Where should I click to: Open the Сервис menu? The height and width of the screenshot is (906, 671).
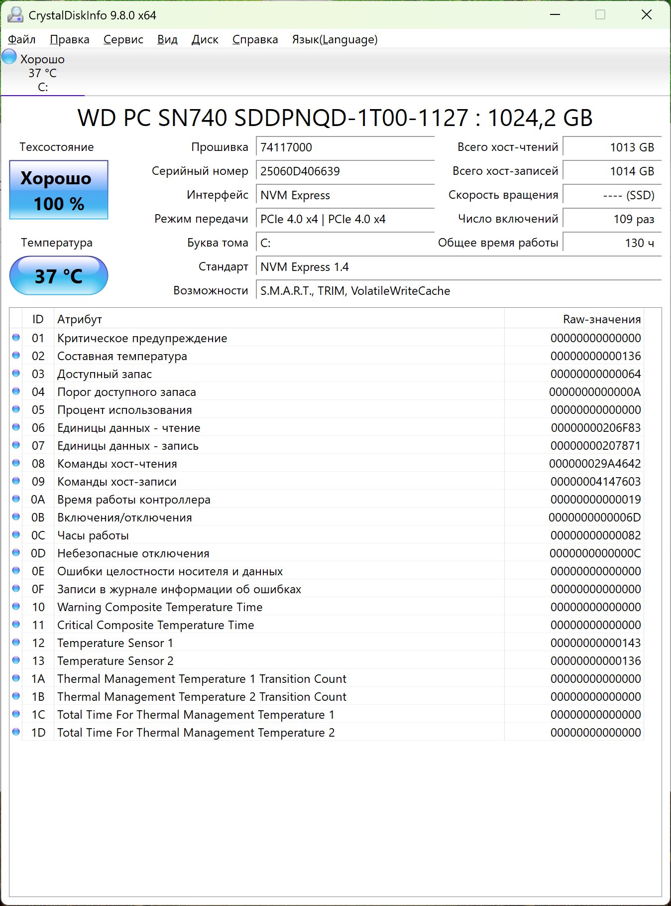(123, 39)
